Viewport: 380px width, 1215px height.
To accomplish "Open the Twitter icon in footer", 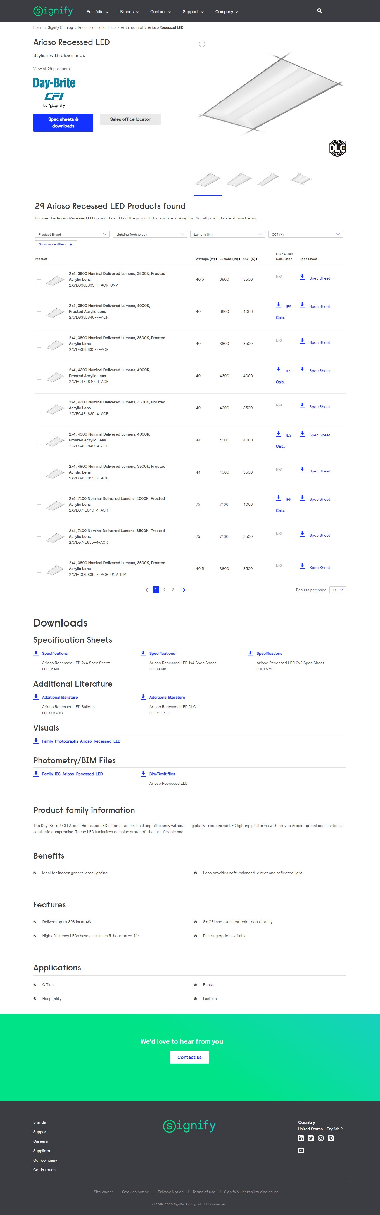I will (x=311, y=1138).
